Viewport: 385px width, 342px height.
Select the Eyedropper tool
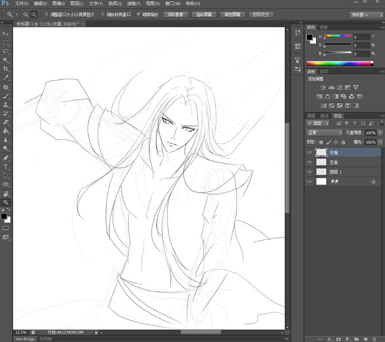point(6,78)
